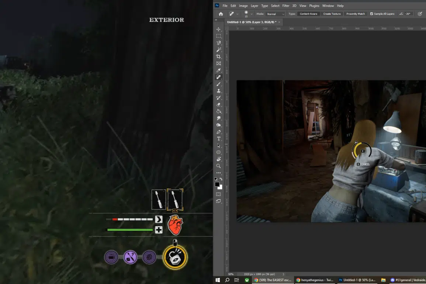Image resolution: width=426 pixels, height=284 pixels.
Task: Select the Magic Wand tool
Action: click(x=218, y=50)
